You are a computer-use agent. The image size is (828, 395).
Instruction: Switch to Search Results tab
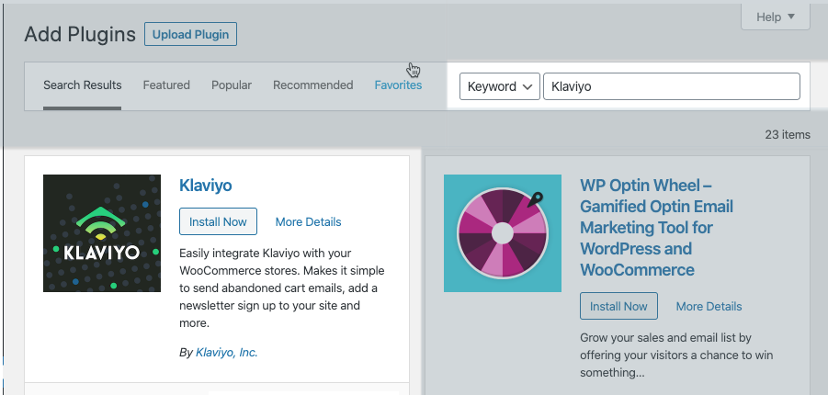83,85
